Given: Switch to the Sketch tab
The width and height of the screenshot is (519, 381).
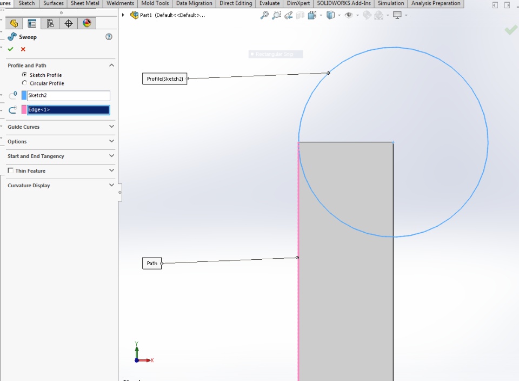Looking at the screenshot, I should 26,3.
